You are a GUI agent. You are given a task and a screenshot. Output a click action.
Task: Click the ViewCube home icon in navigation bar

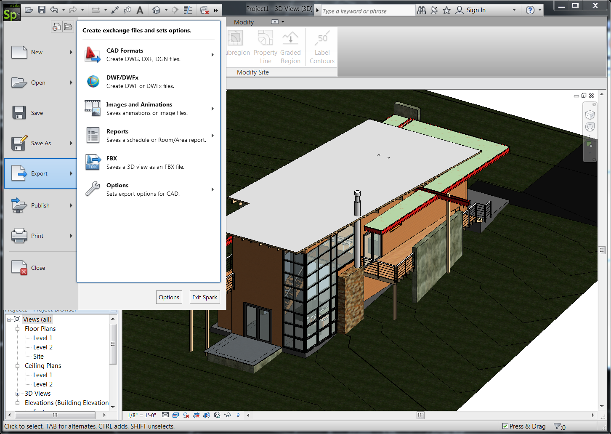point(590,114)
